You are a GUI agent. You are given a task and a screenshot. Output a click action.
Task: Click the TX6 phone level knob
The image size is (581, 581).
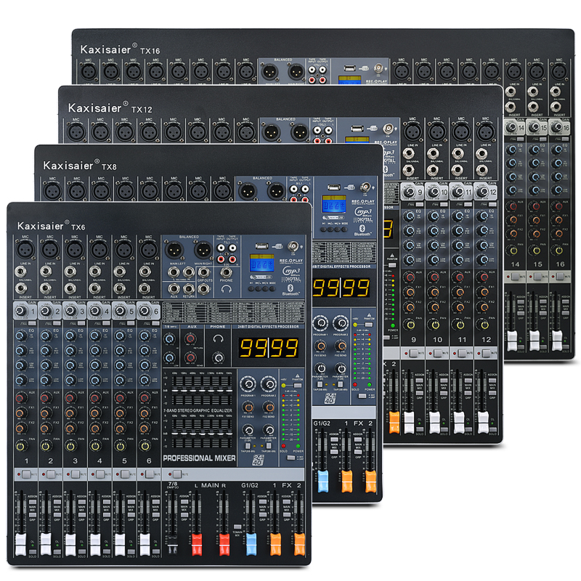point(219,357)
